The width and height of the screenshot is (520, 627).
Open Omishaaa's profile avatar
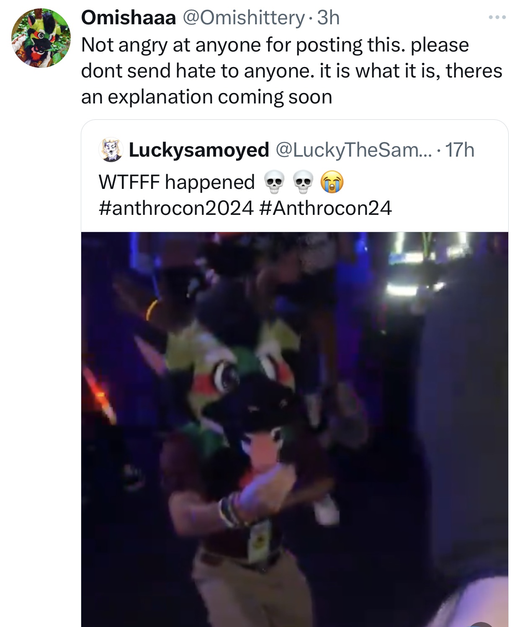(41, 38)
